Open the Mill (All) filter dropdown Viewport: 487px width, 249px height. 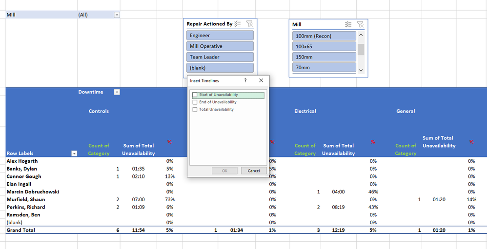click(x=117, y=15)
